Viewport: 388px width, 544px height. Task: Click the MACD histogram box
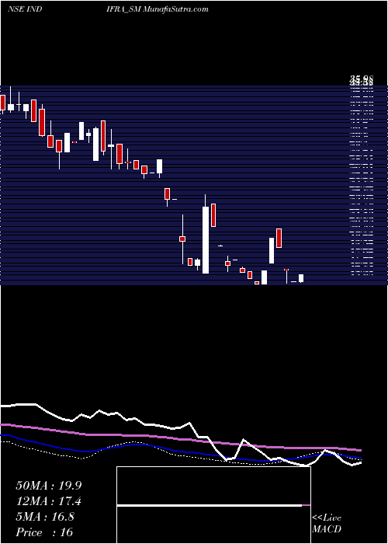tap(213, 505)
